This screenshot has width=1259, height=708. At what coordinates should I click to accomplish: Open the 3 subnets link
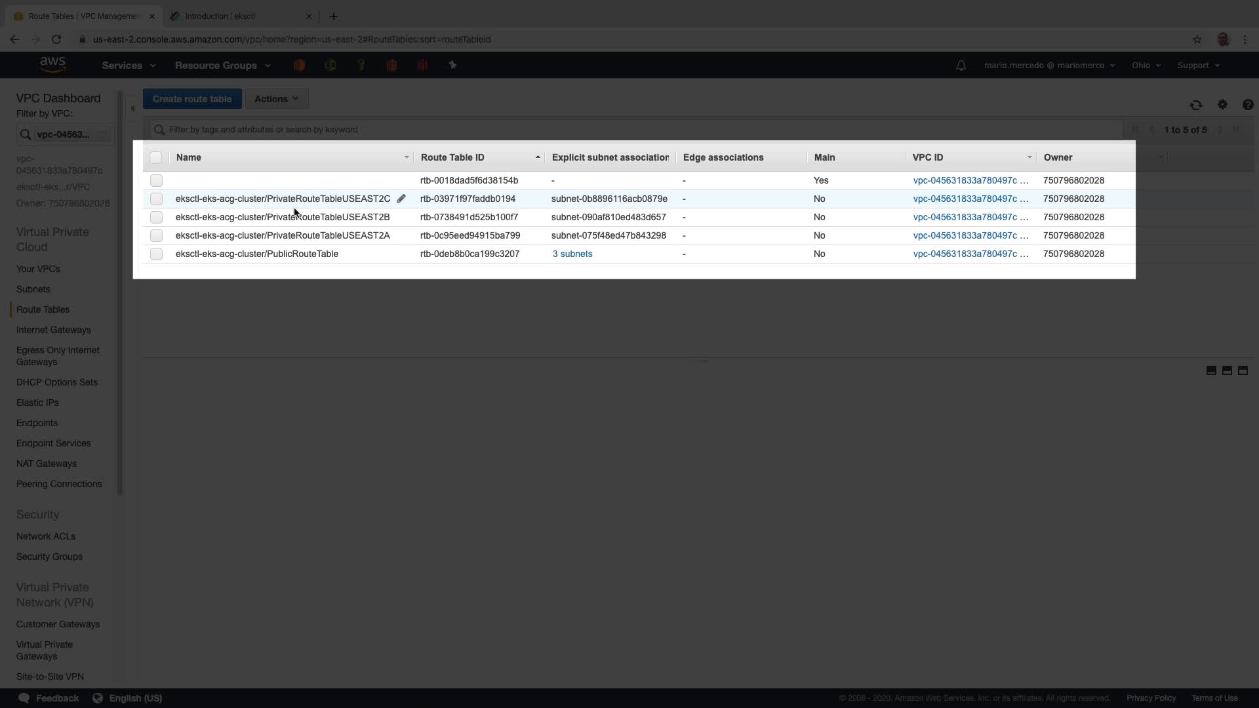coord(572,254)
